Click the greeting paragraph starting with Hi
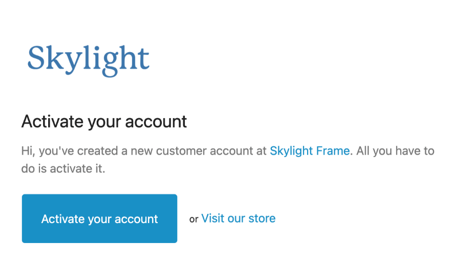Screen dimensions: 471x262 (x=143, y=151)
